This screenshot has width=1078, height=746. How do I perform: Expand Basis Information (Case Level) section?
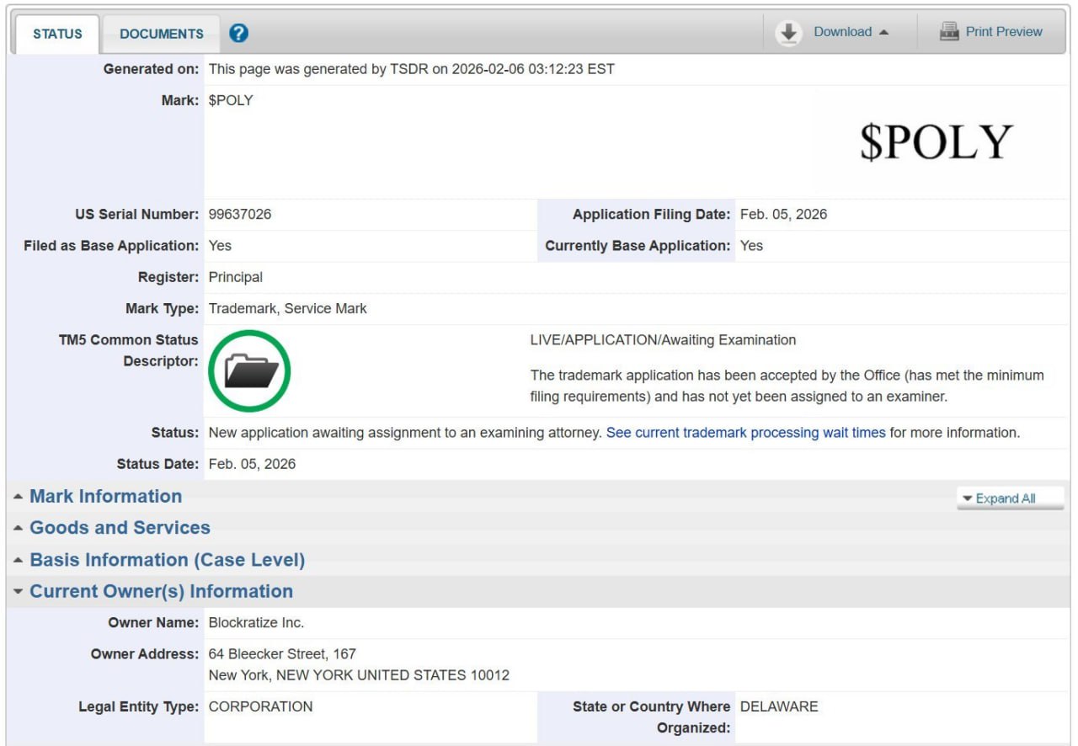[167, 560]
